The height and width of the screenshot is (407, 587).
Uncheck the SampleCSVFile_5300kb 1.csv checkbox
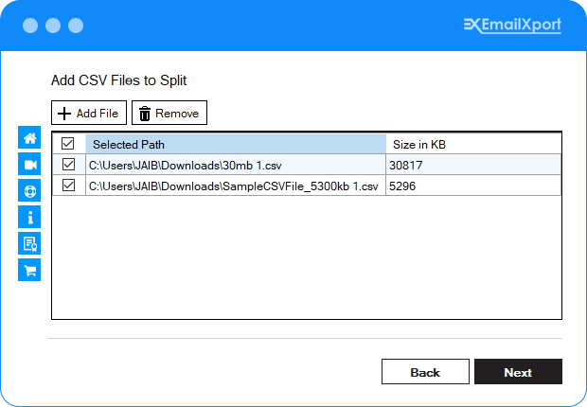[68, 186]
